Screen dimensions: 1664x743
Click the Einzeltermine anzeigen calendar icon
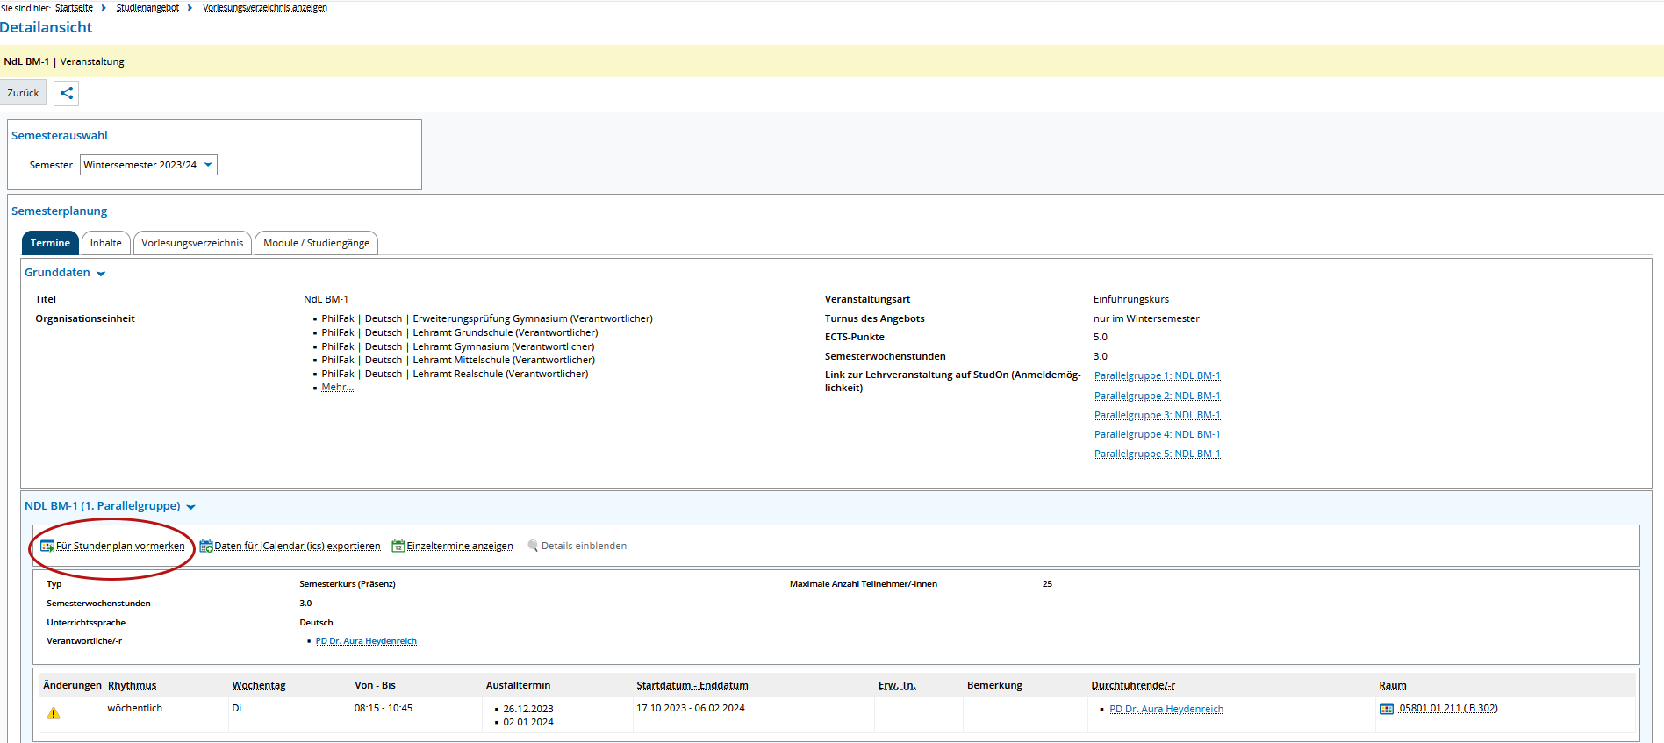pos(398,547)
